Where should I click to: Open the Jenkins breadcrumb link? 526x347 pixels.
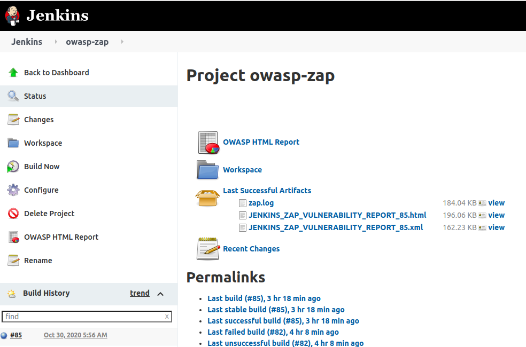[x=27, y=42]
